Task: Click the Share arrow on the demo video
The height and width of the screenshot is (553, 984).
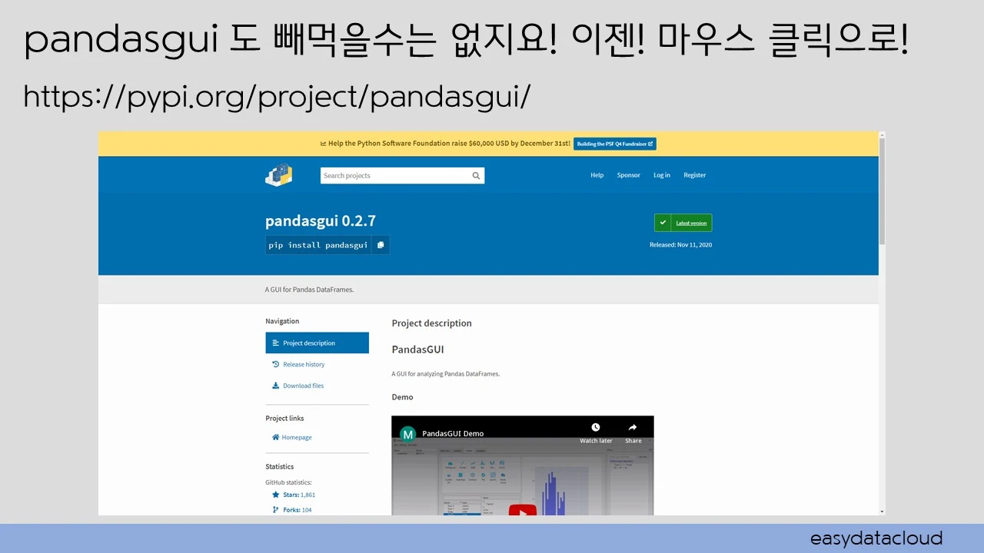Action: tap(632, 427)
